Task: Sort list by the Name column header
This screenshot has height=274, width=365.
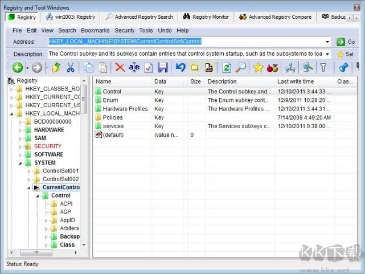Action: [123, 81]
